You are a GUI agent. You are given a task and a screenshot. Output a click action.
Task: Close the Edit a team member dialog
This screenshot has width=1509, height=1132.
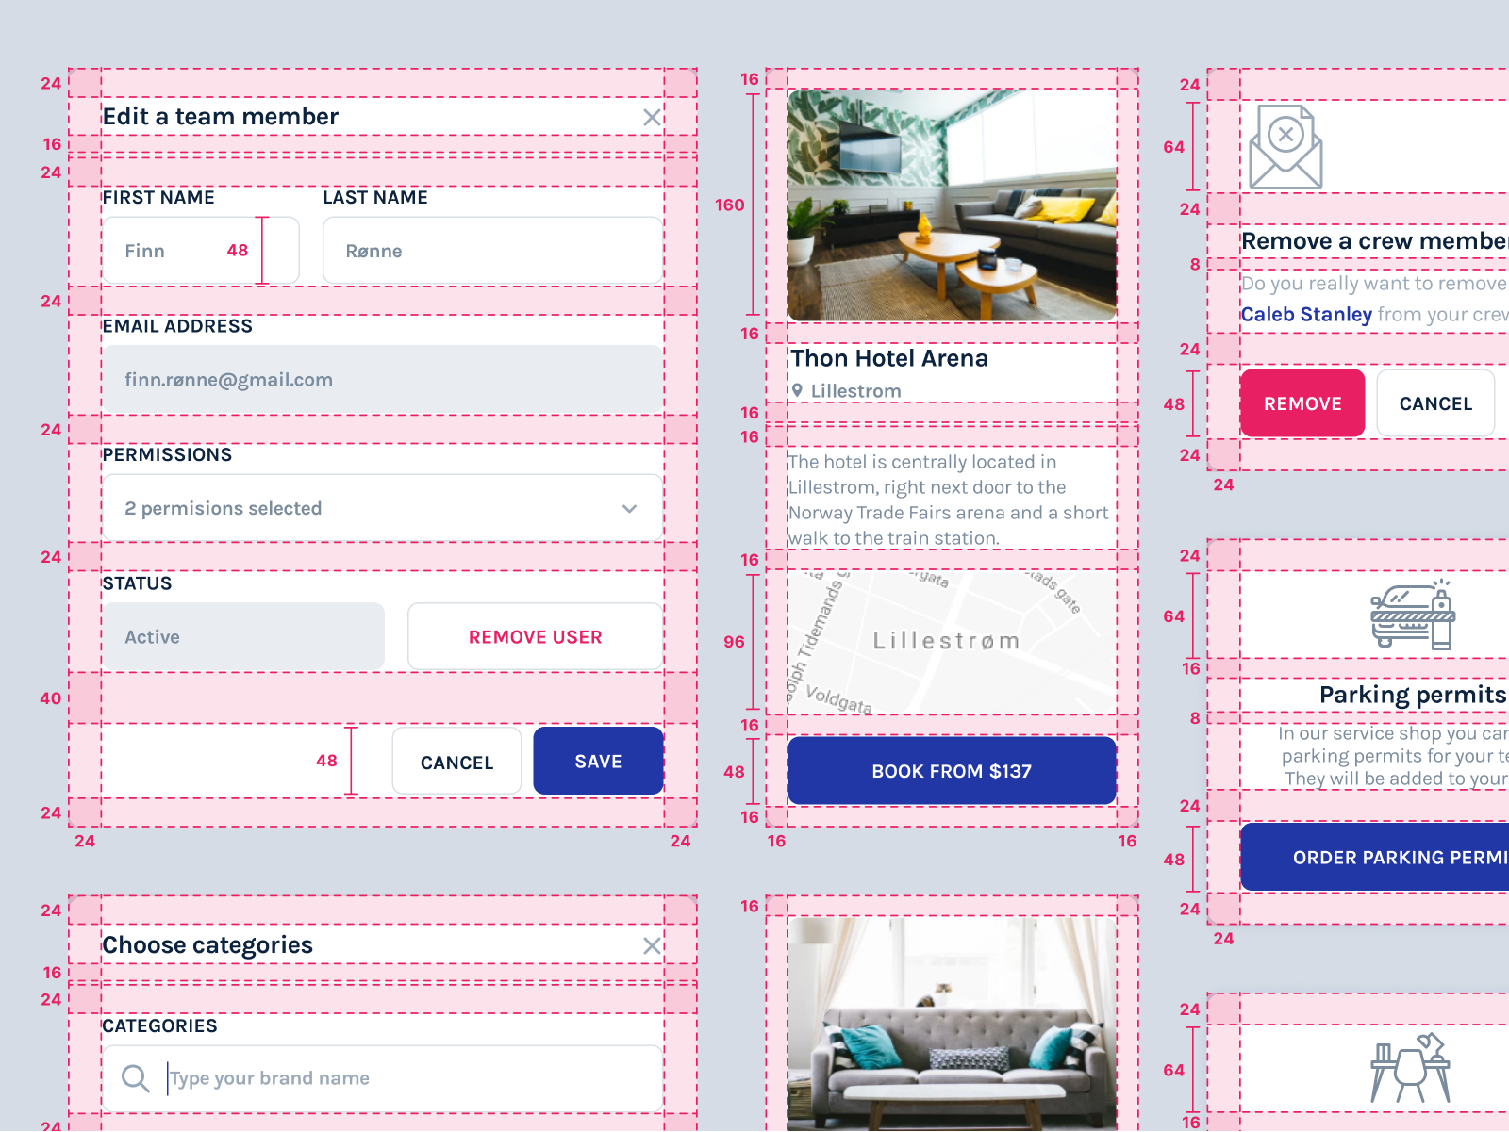tap(652, 118)
